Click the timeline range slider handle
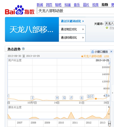The width and height of the screenshot is (114, 127). point(109,124)
